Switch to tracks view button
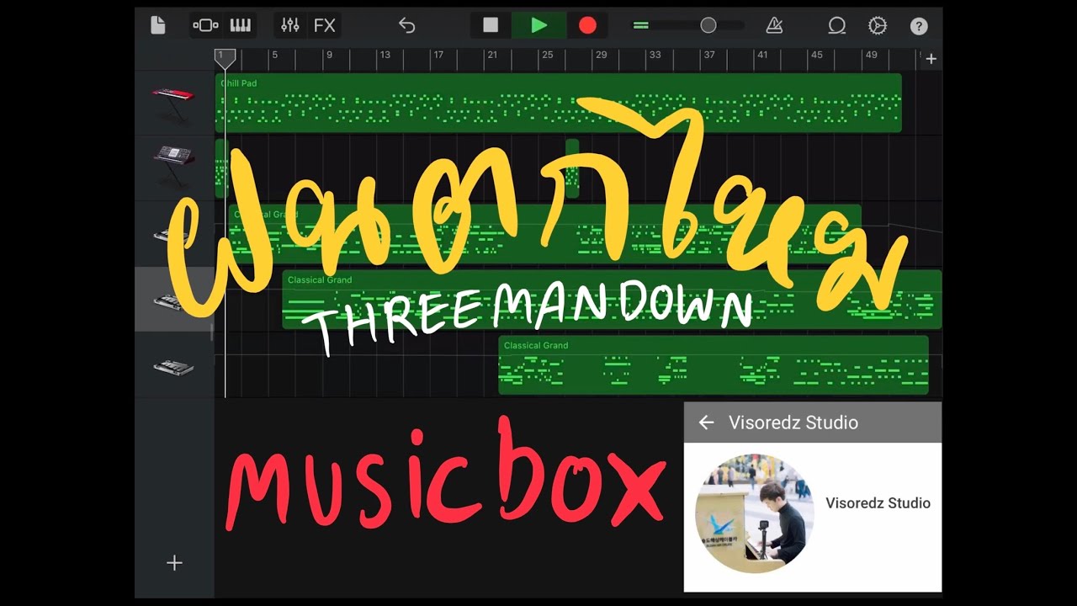1077x606 pixels. click(205, 25)
